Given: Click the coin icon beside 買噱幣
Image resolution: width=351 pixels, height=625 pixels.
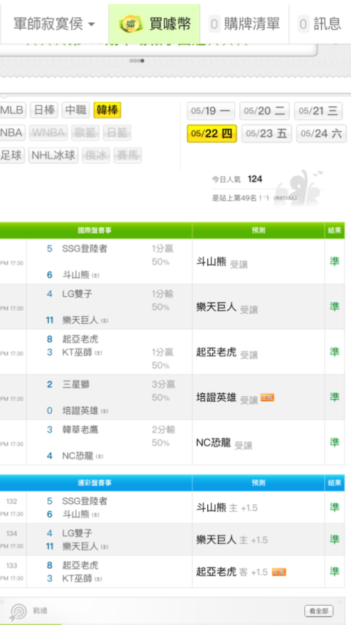Looking at the screenshot, I should click(132, 24).
